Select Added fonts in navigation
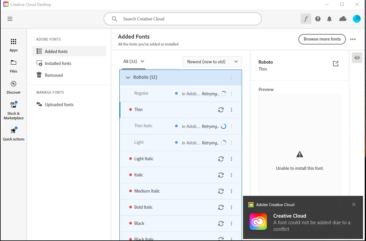 (x=69, y=51)
